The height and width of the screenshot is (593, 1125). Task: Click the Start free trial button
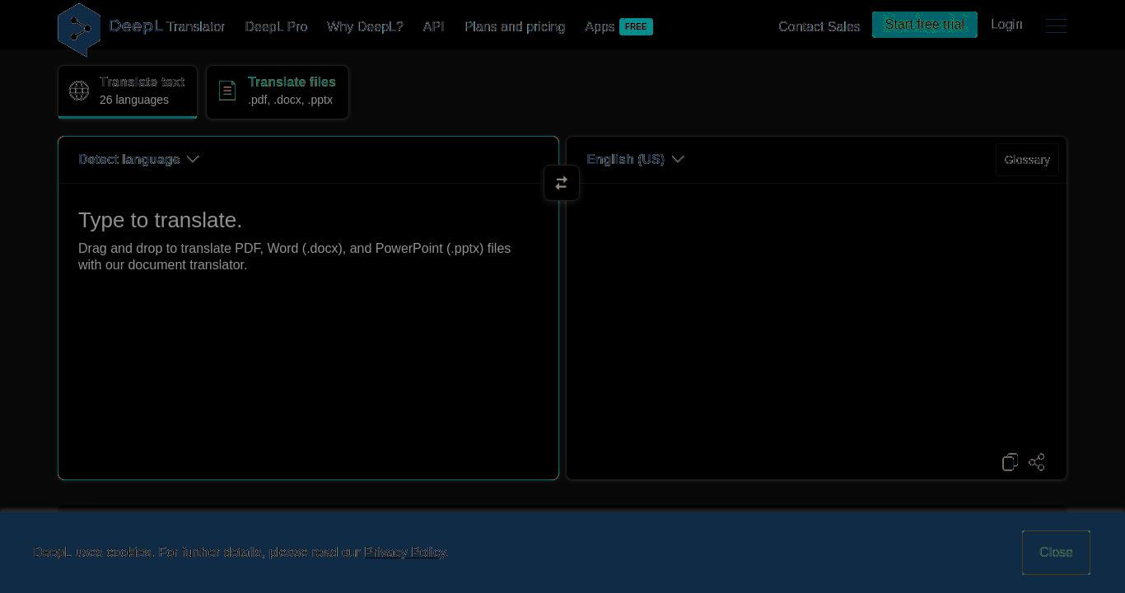click(925, 25)
